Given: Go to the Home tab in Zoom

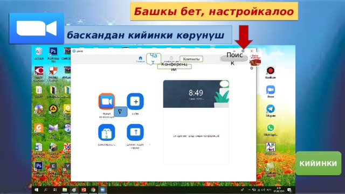Looking at the screenshot, I should (140, 59).
